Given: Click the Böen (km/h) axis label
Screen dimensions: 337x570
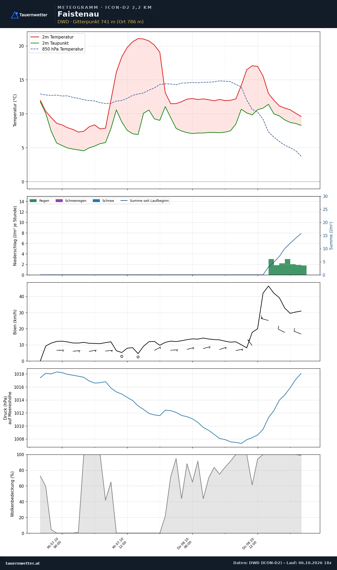Looking at the screenshot, I should [15, 322].
